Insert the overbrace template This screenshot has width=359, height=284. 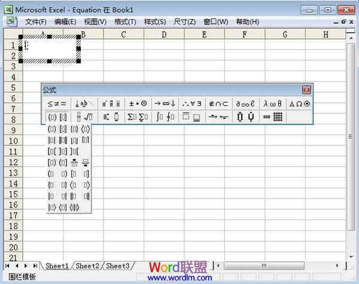tap(74, 163)
